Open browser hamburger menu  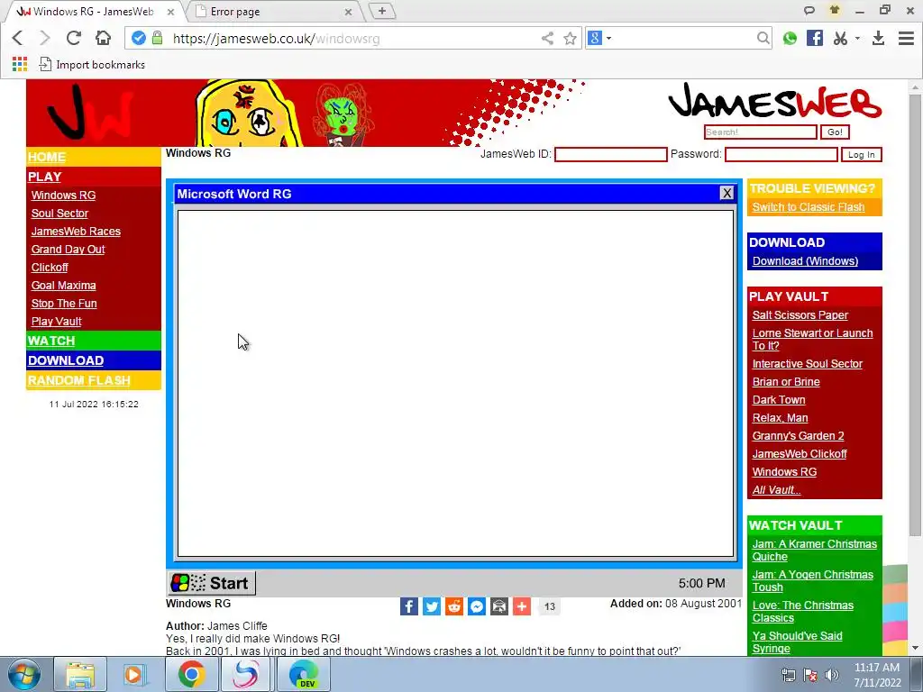click(906, 38)
